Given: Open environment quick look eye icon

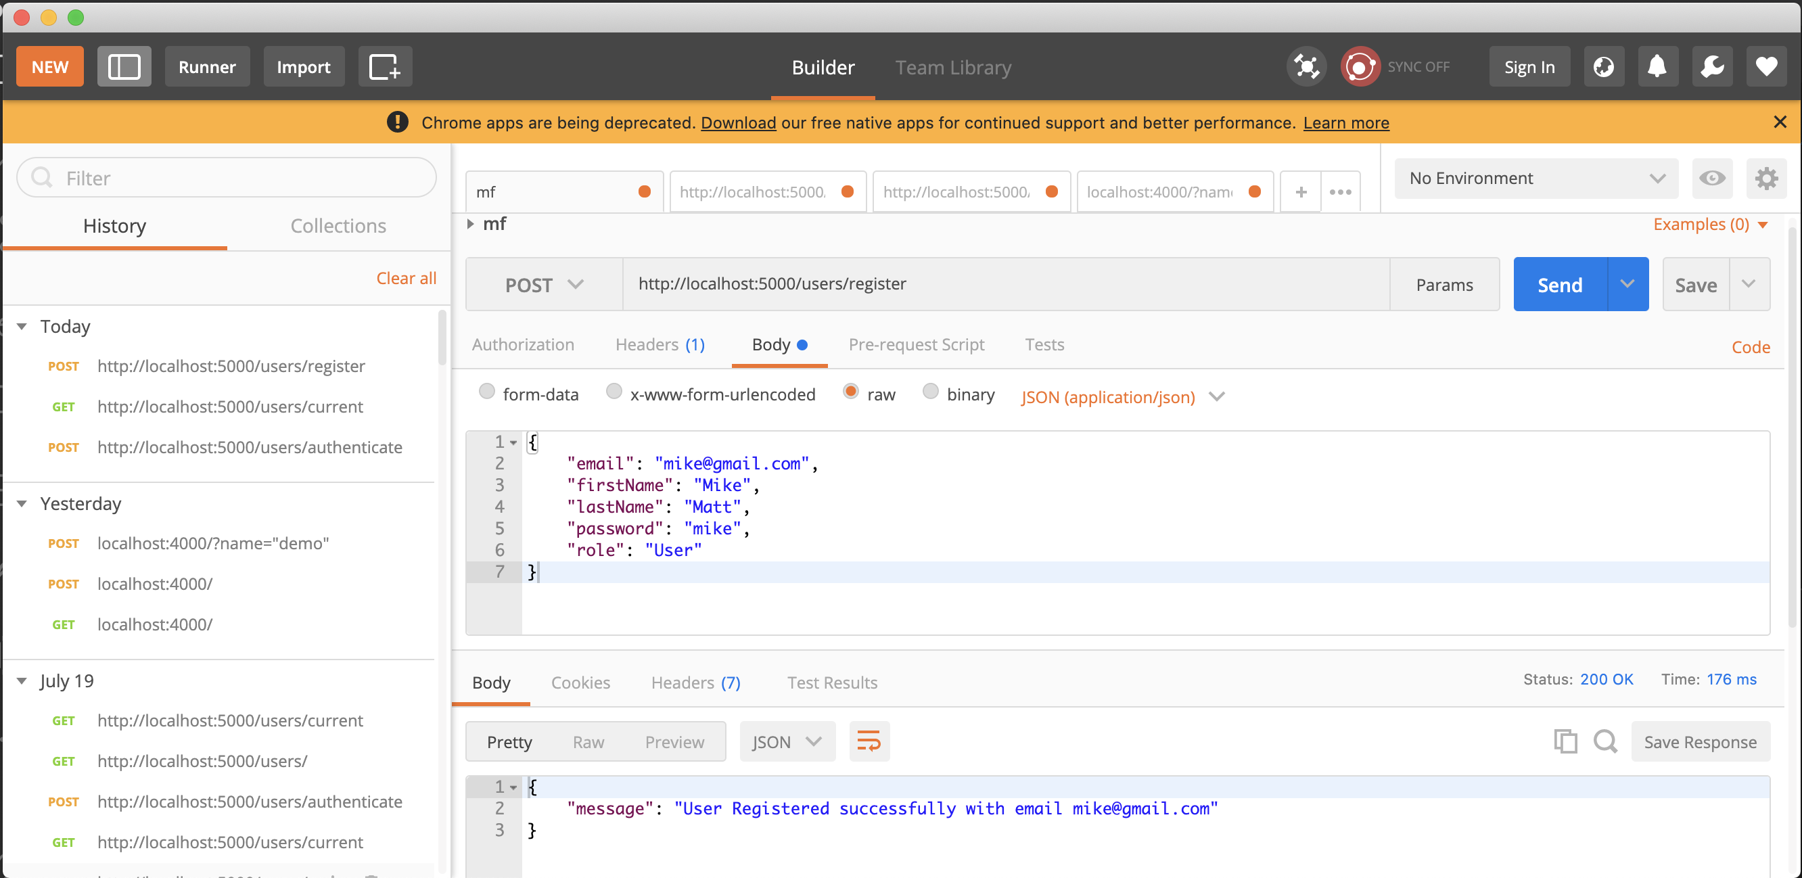Looking at the screenshot, I should [1712, 178].
